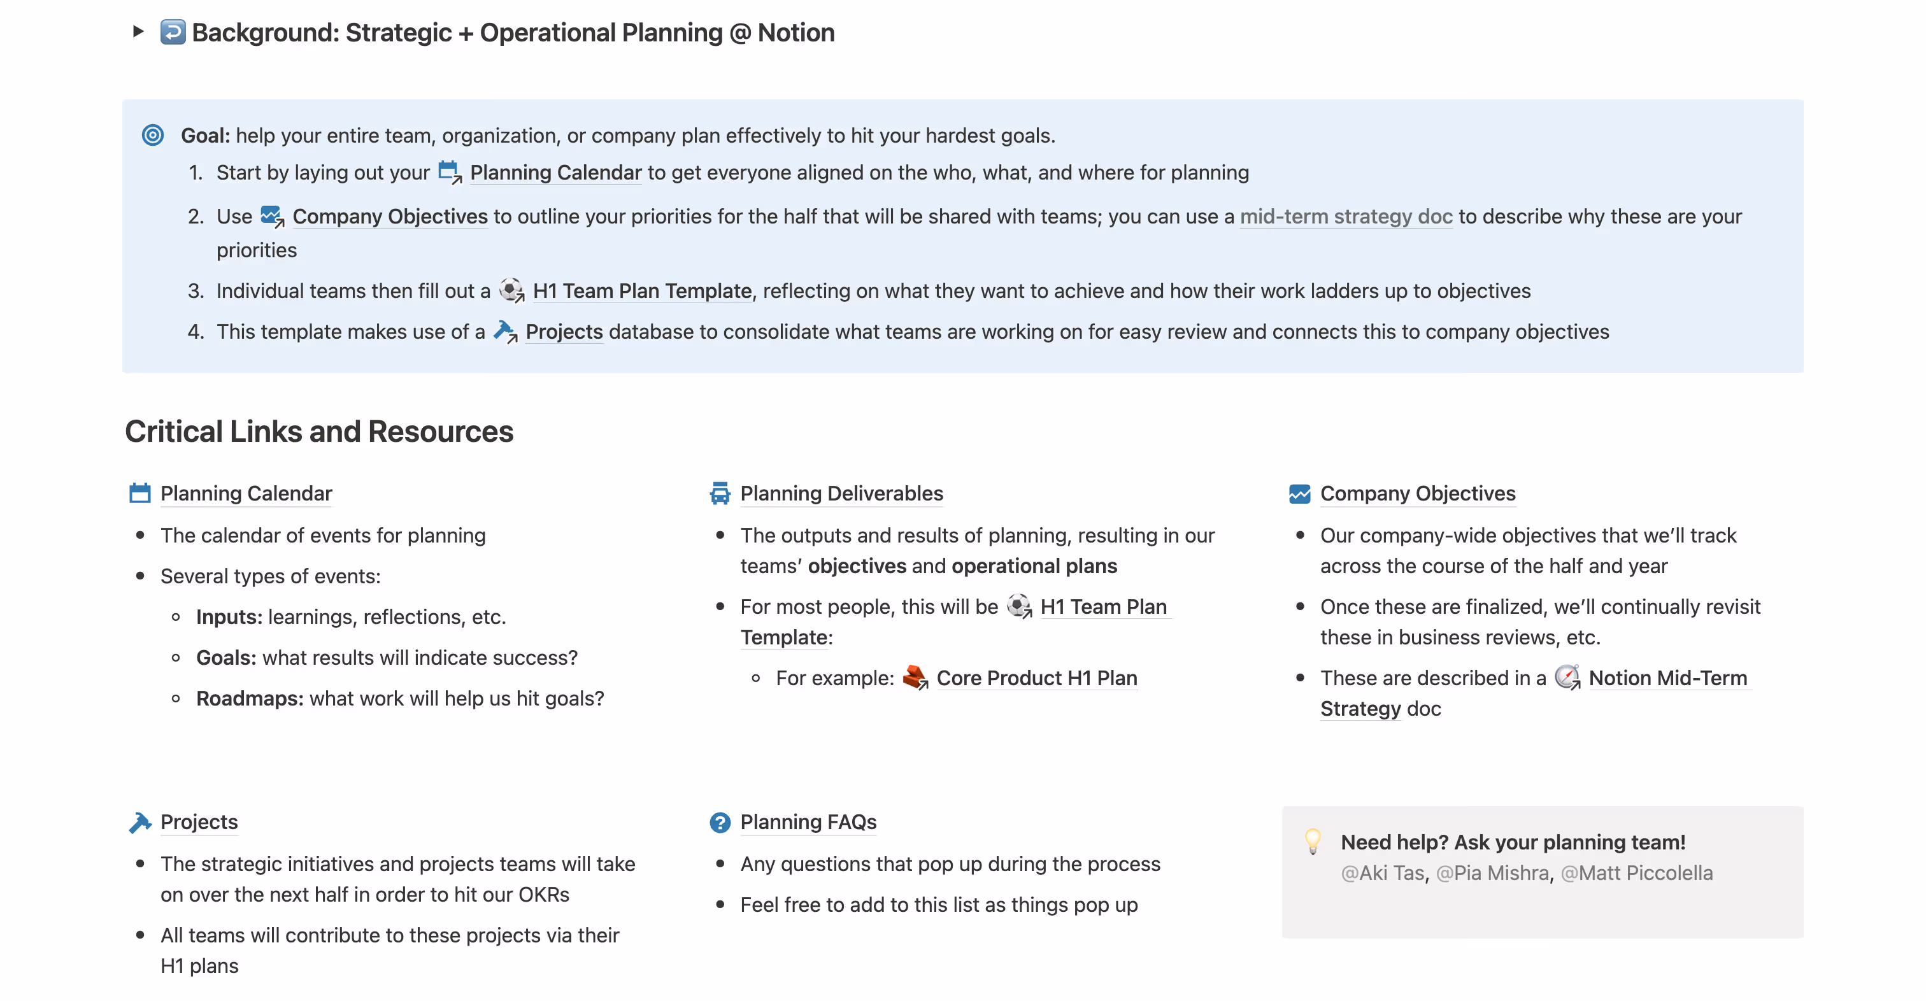Open the Planning Calendar link in step one

[555, 172]
